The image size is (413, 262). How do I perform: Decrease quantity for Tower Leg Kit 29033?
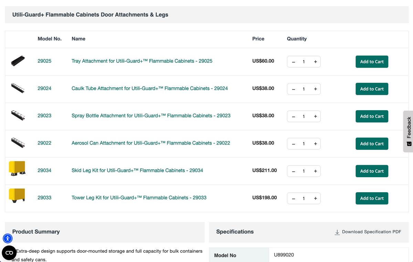tap(293, 198)
